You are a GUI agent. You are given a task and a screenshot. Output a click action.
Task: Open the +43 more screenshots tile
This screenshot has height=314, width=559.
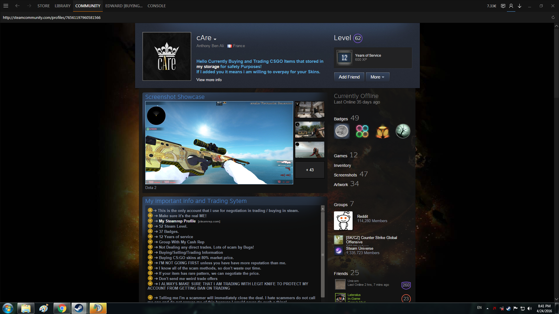(309, 170)
